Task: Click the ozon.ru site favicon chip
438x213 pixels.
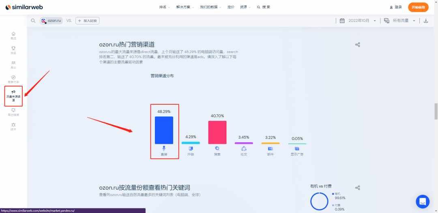Action: click(x=52, y=21)
